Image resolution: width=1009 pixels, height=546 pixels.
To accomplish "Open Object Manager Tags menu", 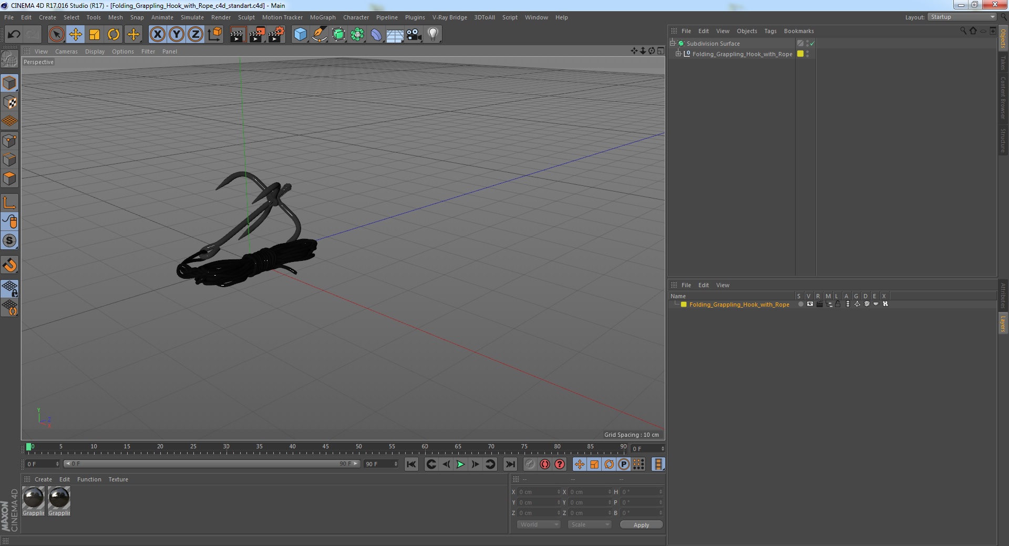I will click(770, 31).
